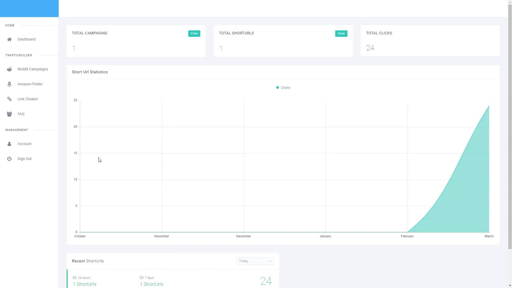
Task: Open the Dashboard menu item
Action: [x=26, y=39]
